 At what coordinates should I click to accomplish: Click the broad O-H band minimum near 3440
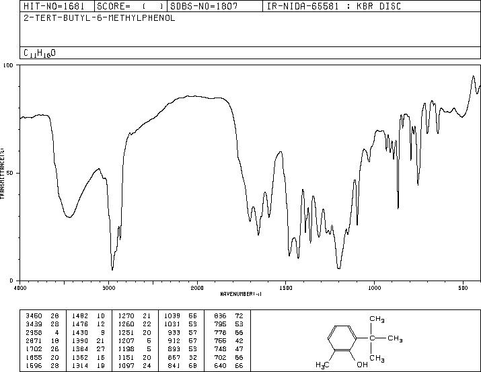(x=70, y=217)
